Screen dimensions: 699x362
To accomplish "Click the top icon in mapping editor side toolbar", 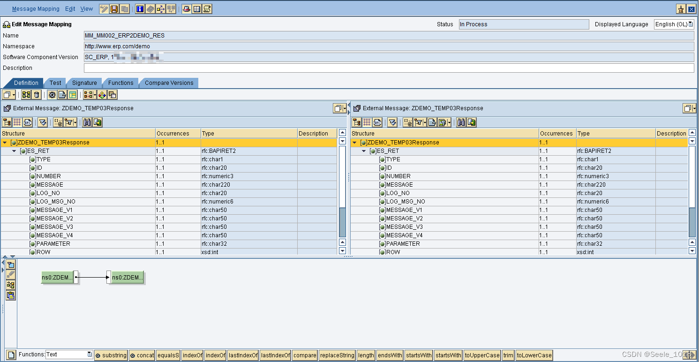I will [x=11, y=264].
